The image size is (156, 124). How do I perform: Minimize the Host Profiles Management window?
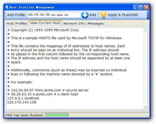click(136, 7)
